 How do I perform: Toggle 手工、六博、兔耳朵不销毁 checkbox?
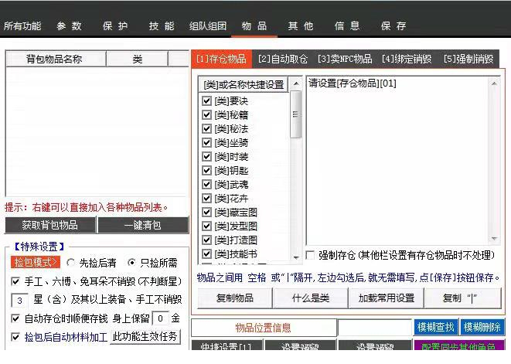click(x=15, y=281)
